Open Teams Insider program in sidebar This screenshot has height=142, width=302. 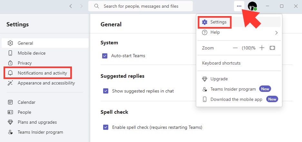(x=45, y=132)
